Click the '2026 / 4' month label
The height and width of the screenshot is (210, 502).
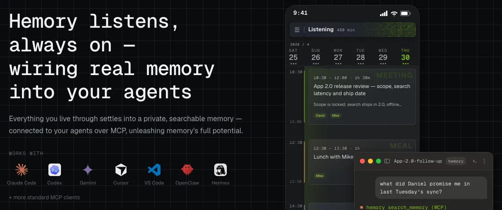(300, 44)
